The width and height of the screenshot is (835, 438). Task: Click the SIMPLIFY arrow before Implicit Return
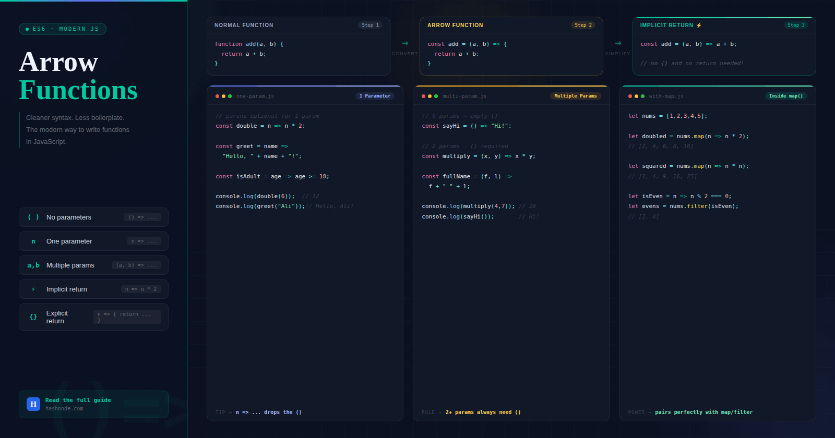618,44
